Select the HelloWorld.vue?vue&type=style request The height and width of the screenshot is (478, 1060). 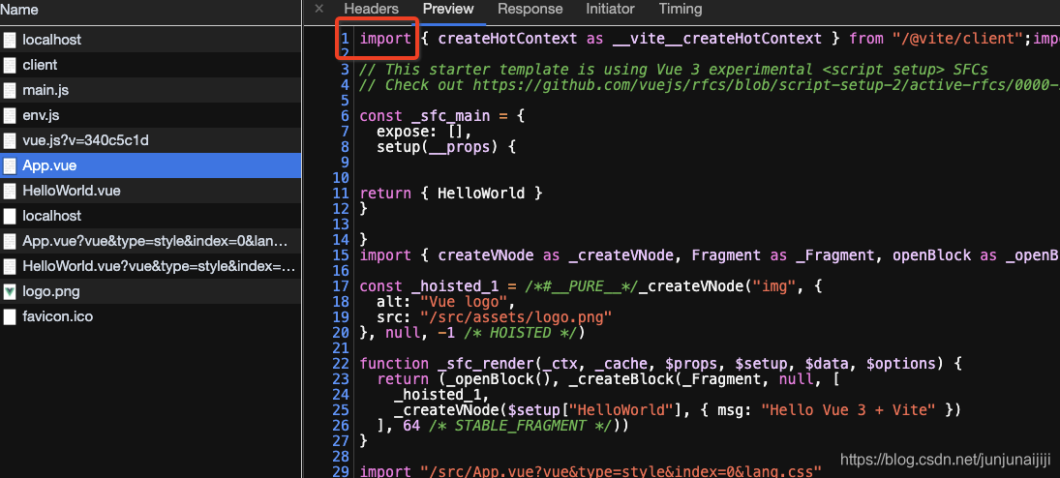tap(150, 266)
